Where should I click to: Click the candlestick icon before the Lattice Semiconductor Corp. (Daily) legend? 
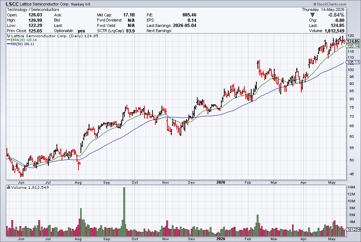click(x=8, y=36)
